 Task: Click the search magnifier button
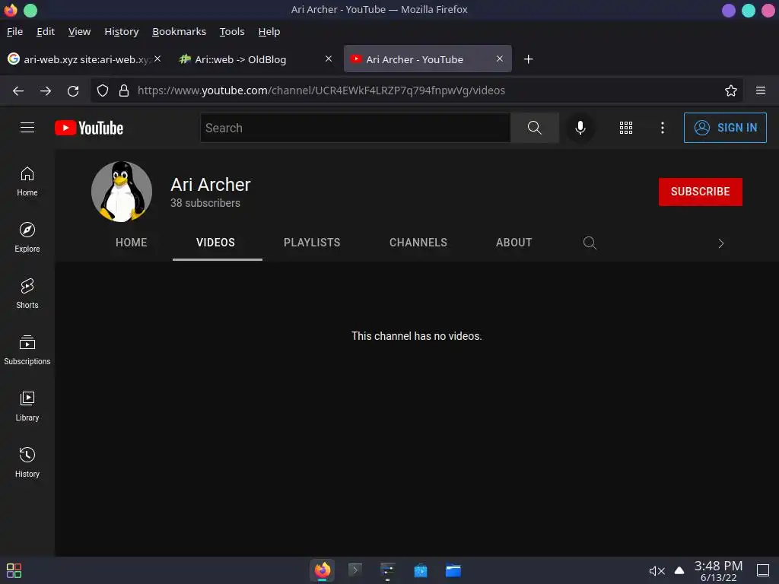(535, 128)
